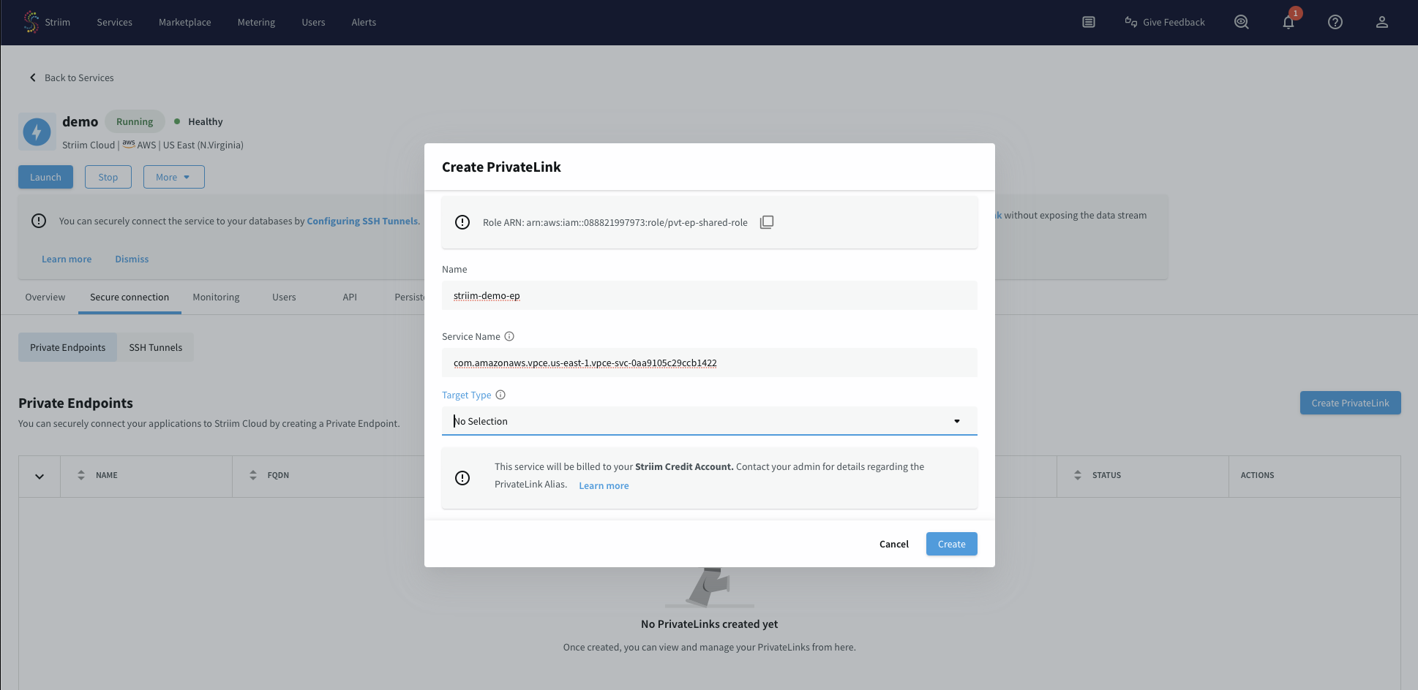
Task: Open the documentation panel icon in top bar
Action: [x=1088, y=22]
